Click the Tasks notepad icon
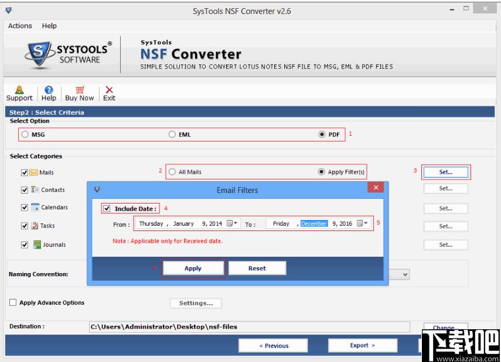Image resolution: width=501 pixels, height=362 pixels. click(35, 226)
